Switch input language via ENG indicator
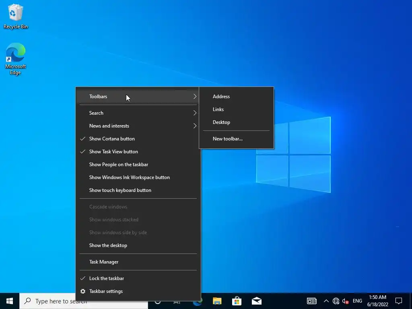This screenshot has width=412, height=309. (357, 301)
